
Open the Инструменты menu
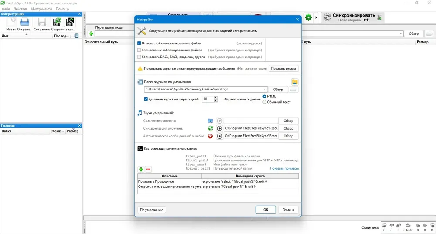point(41,9)
